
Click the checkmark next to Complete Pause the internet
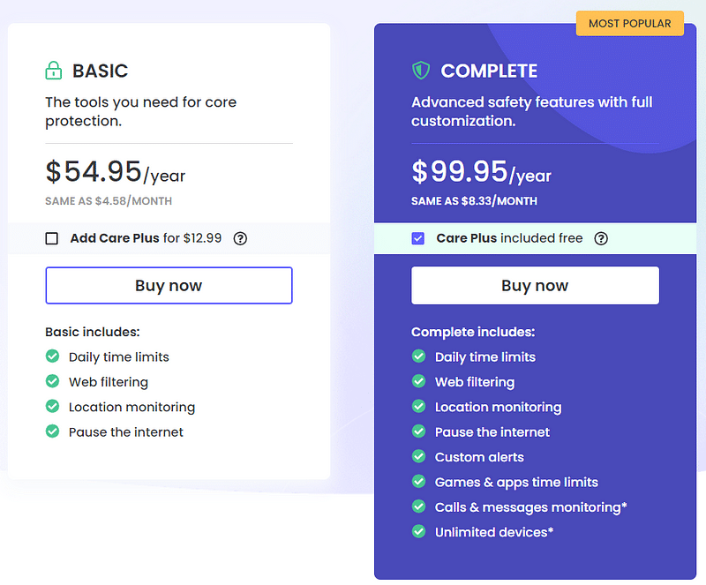(x=418, y=431)
